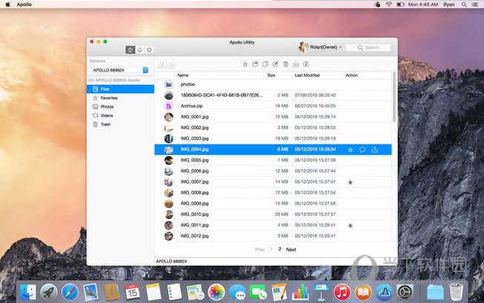This screenshot has height=303, width=484.
Task: Favorite IMG_0004.jpg with its star icon
Action: (351, 150)
